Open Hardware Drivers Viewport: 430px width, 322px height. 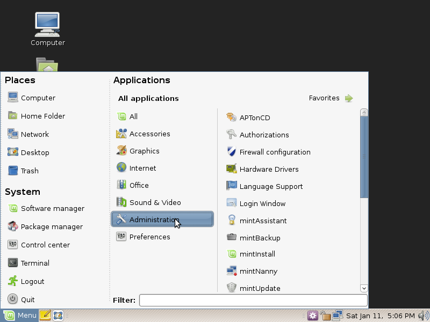[x=262, y=169]
